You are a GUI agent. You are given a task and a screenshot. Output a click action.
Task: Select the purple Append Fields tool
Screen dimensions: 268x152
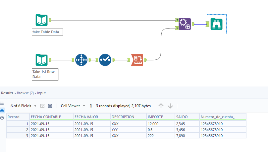(185, 24)
